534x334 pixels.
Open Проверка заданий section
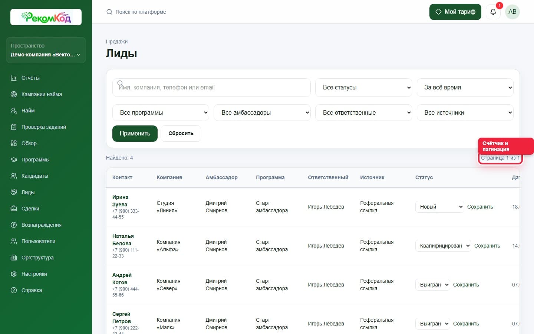[44, 127]
